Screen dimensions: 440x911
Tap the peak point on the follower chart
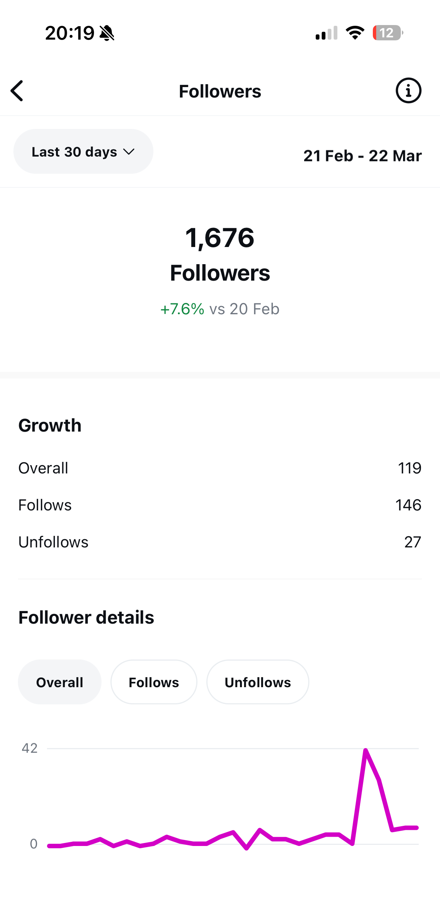[x=366, y=750]
